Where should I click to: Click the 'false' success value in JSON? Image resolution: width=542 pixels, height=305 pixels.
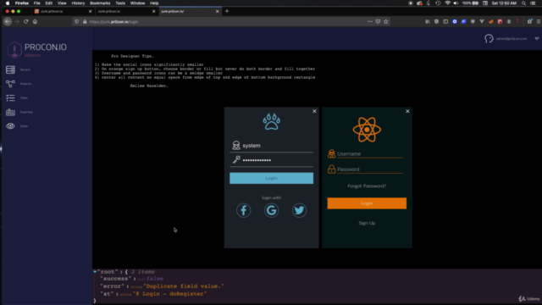pos(155,279)
